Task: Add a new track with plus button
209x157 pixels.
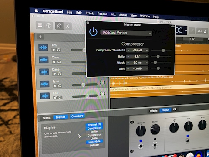Action: coord(40,37)
